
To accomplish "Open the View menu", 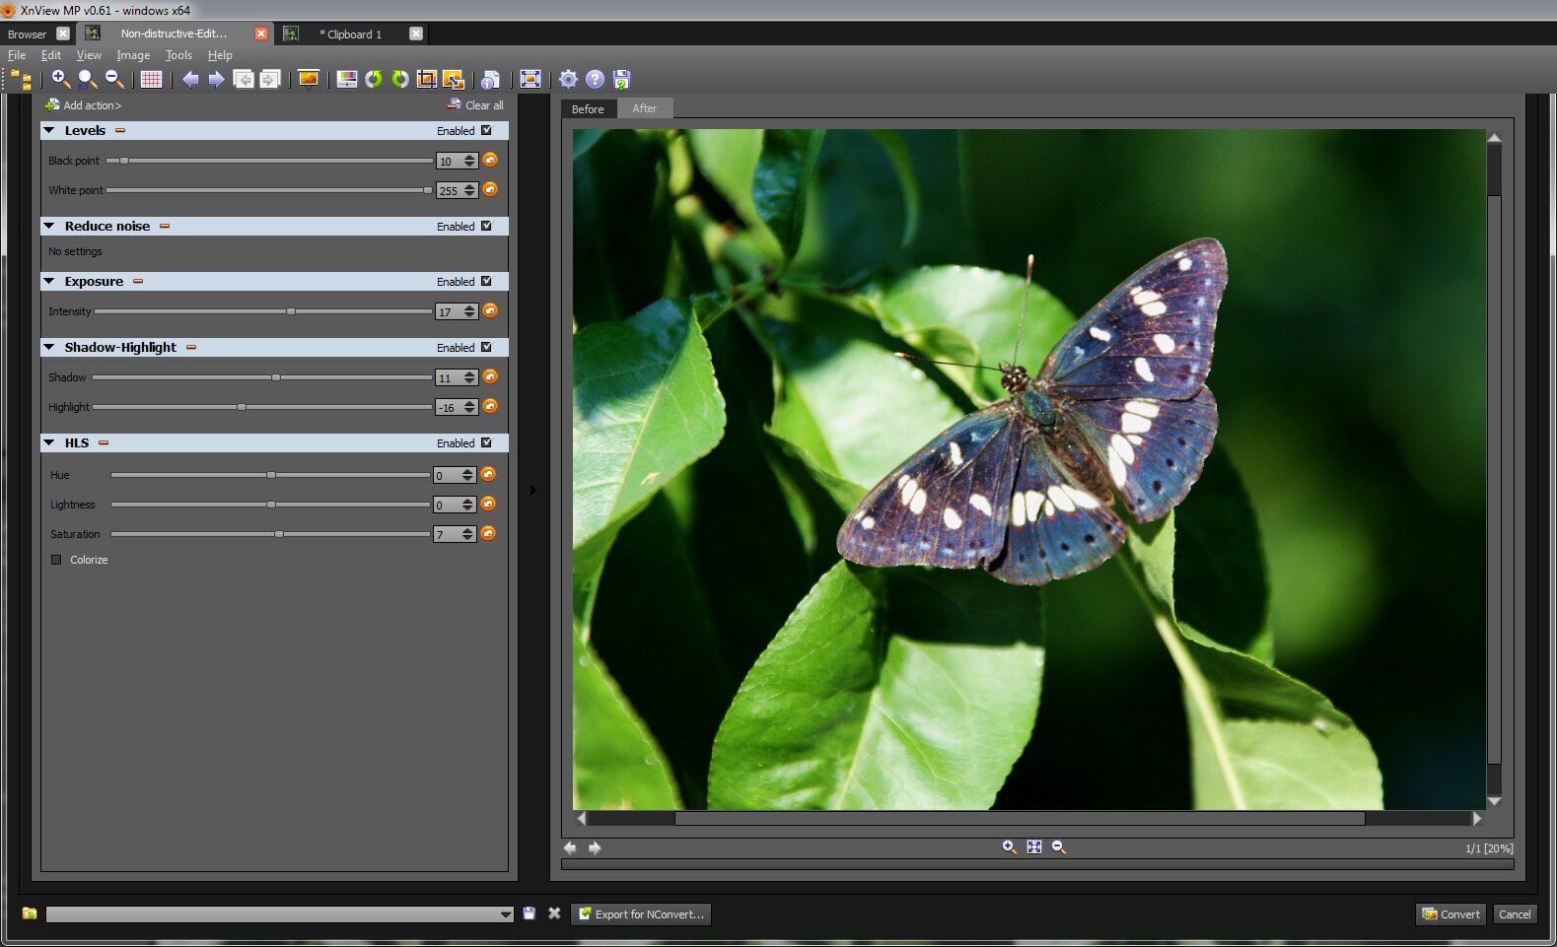I will coord(89,55).
